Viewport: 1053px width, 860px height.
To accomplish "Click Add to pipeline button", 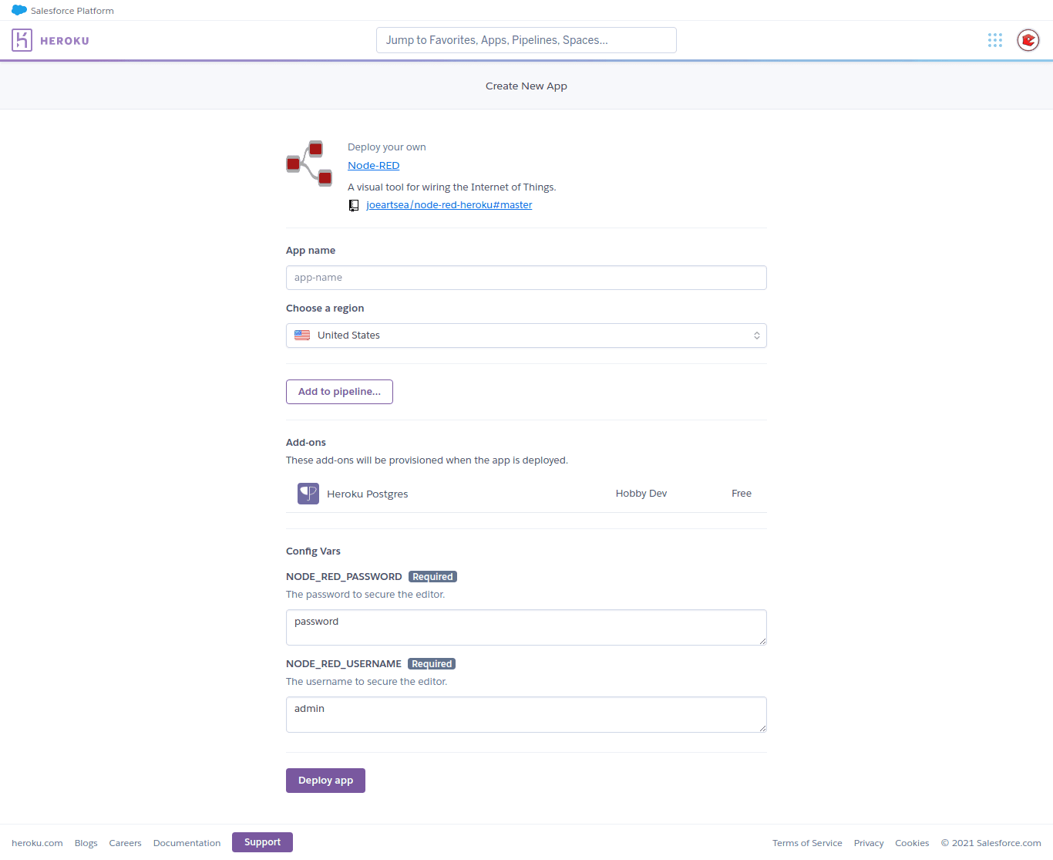I will (x=339, y=392).
